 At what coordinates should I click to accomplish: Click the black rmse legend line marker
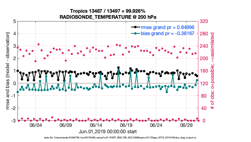(x=135, y=27)
